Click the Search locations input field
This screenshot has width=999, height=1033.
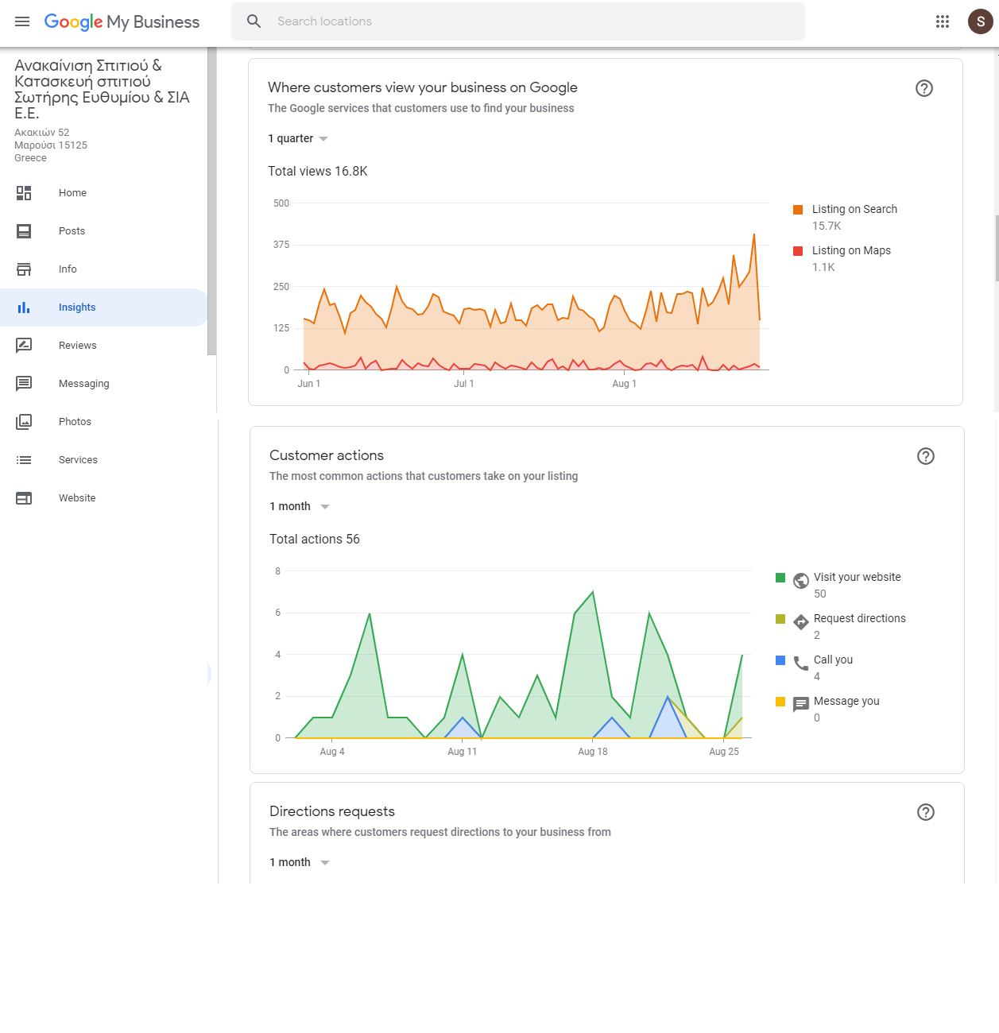[x=517, y=21]
